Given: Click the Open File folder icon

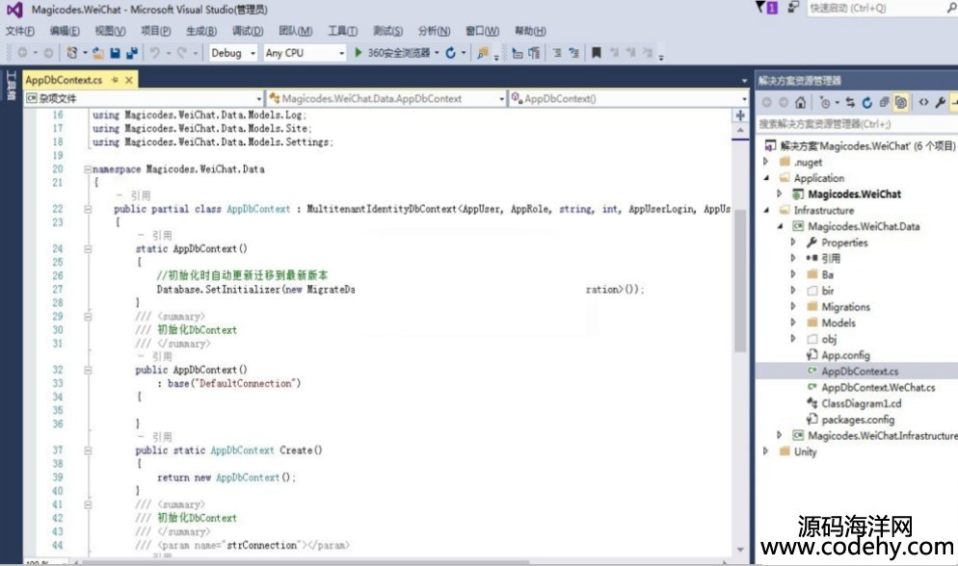Looking at the screenshot, I should [97, 53].
